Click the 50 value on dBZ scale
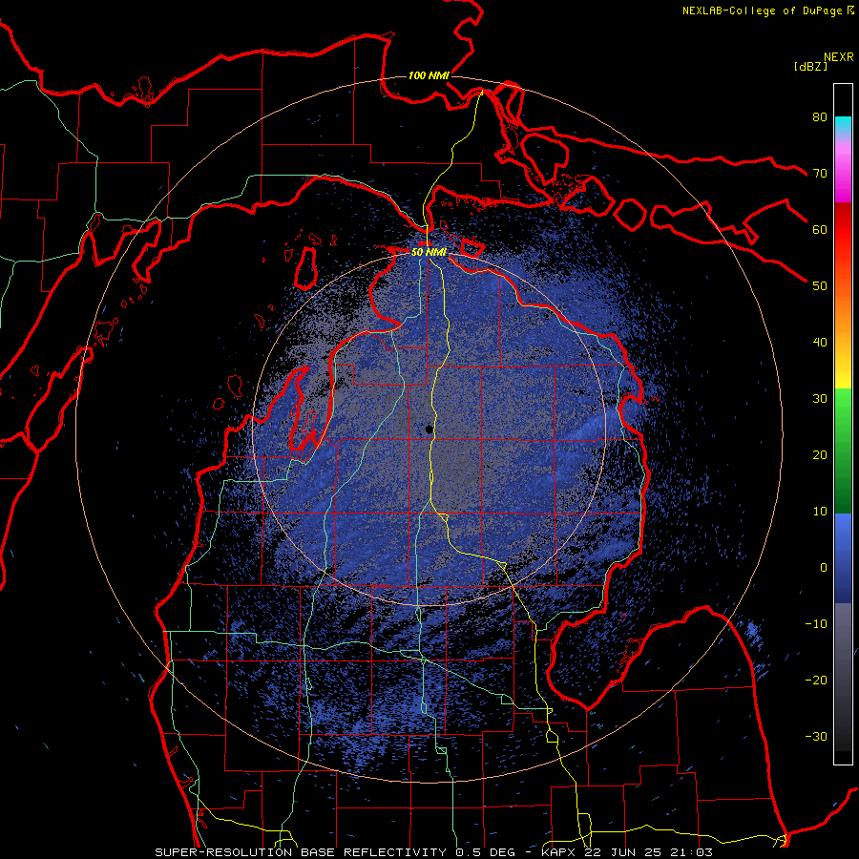This screenshot has width=859, height=859. 820,286
